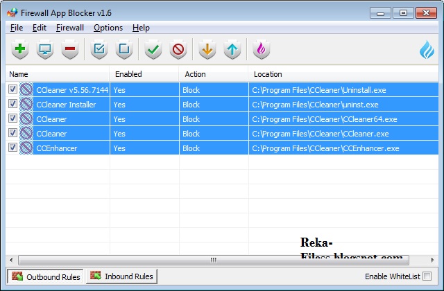
Task: Click the block icon beside CCleaner v5.56.7144
Action: point(26,90)
